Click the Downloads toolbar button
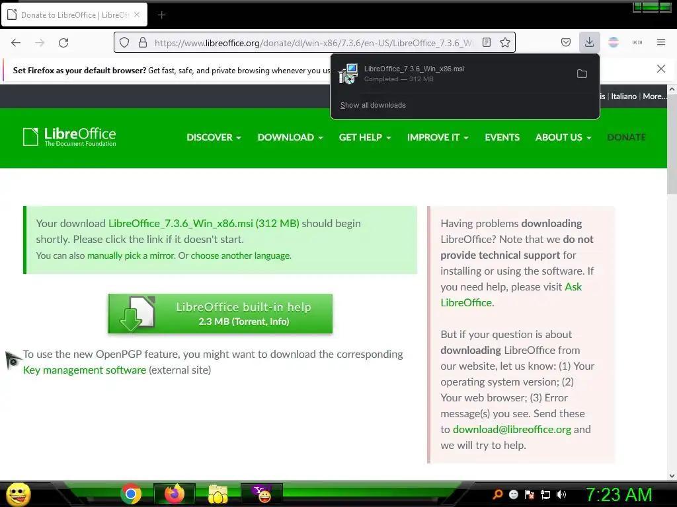 (589, 43)
